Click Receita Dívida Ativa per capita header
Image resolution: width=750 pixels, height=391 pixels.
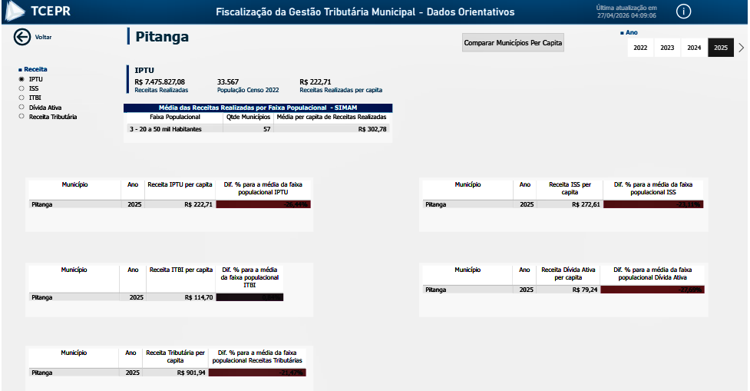[x=568, y=273]
